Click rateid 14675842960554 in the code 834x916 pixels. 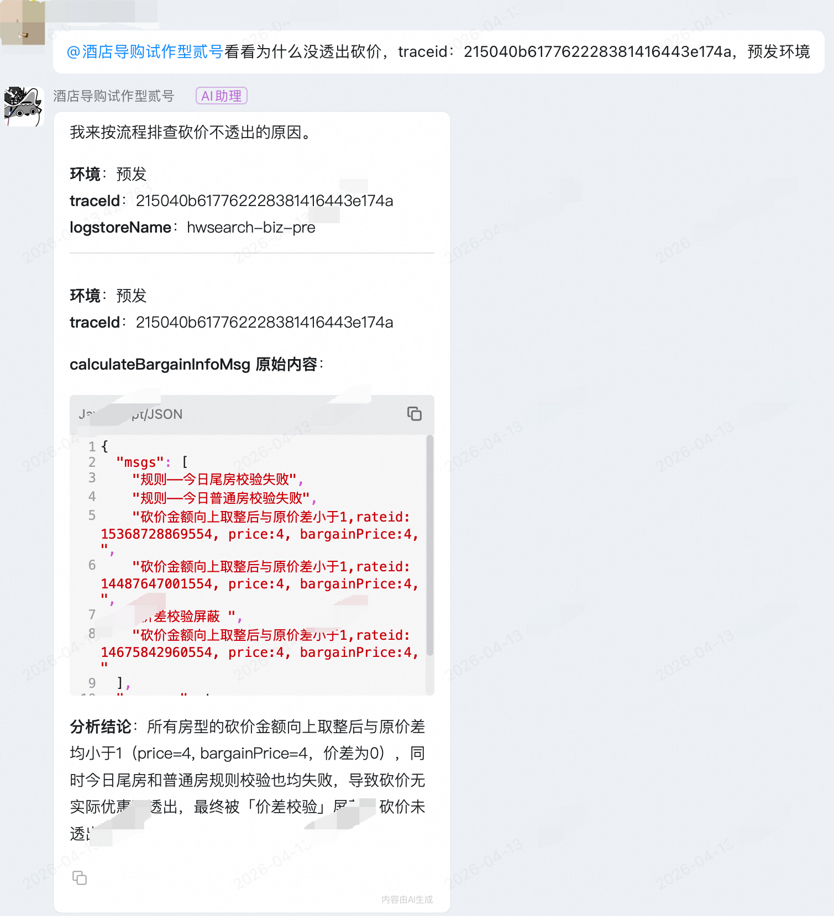pyautogui.click(x=156, y=652)
